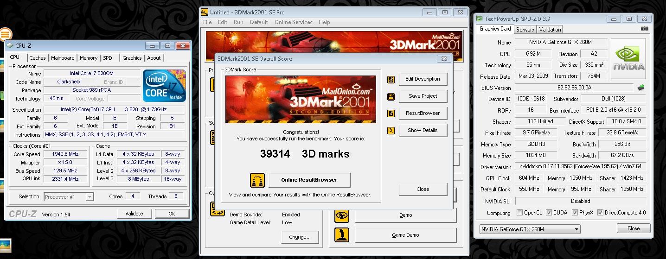Toggle the DirectCompute 4.0 checkbox
This screenshot has width=666, height=259.
[601, 213]
